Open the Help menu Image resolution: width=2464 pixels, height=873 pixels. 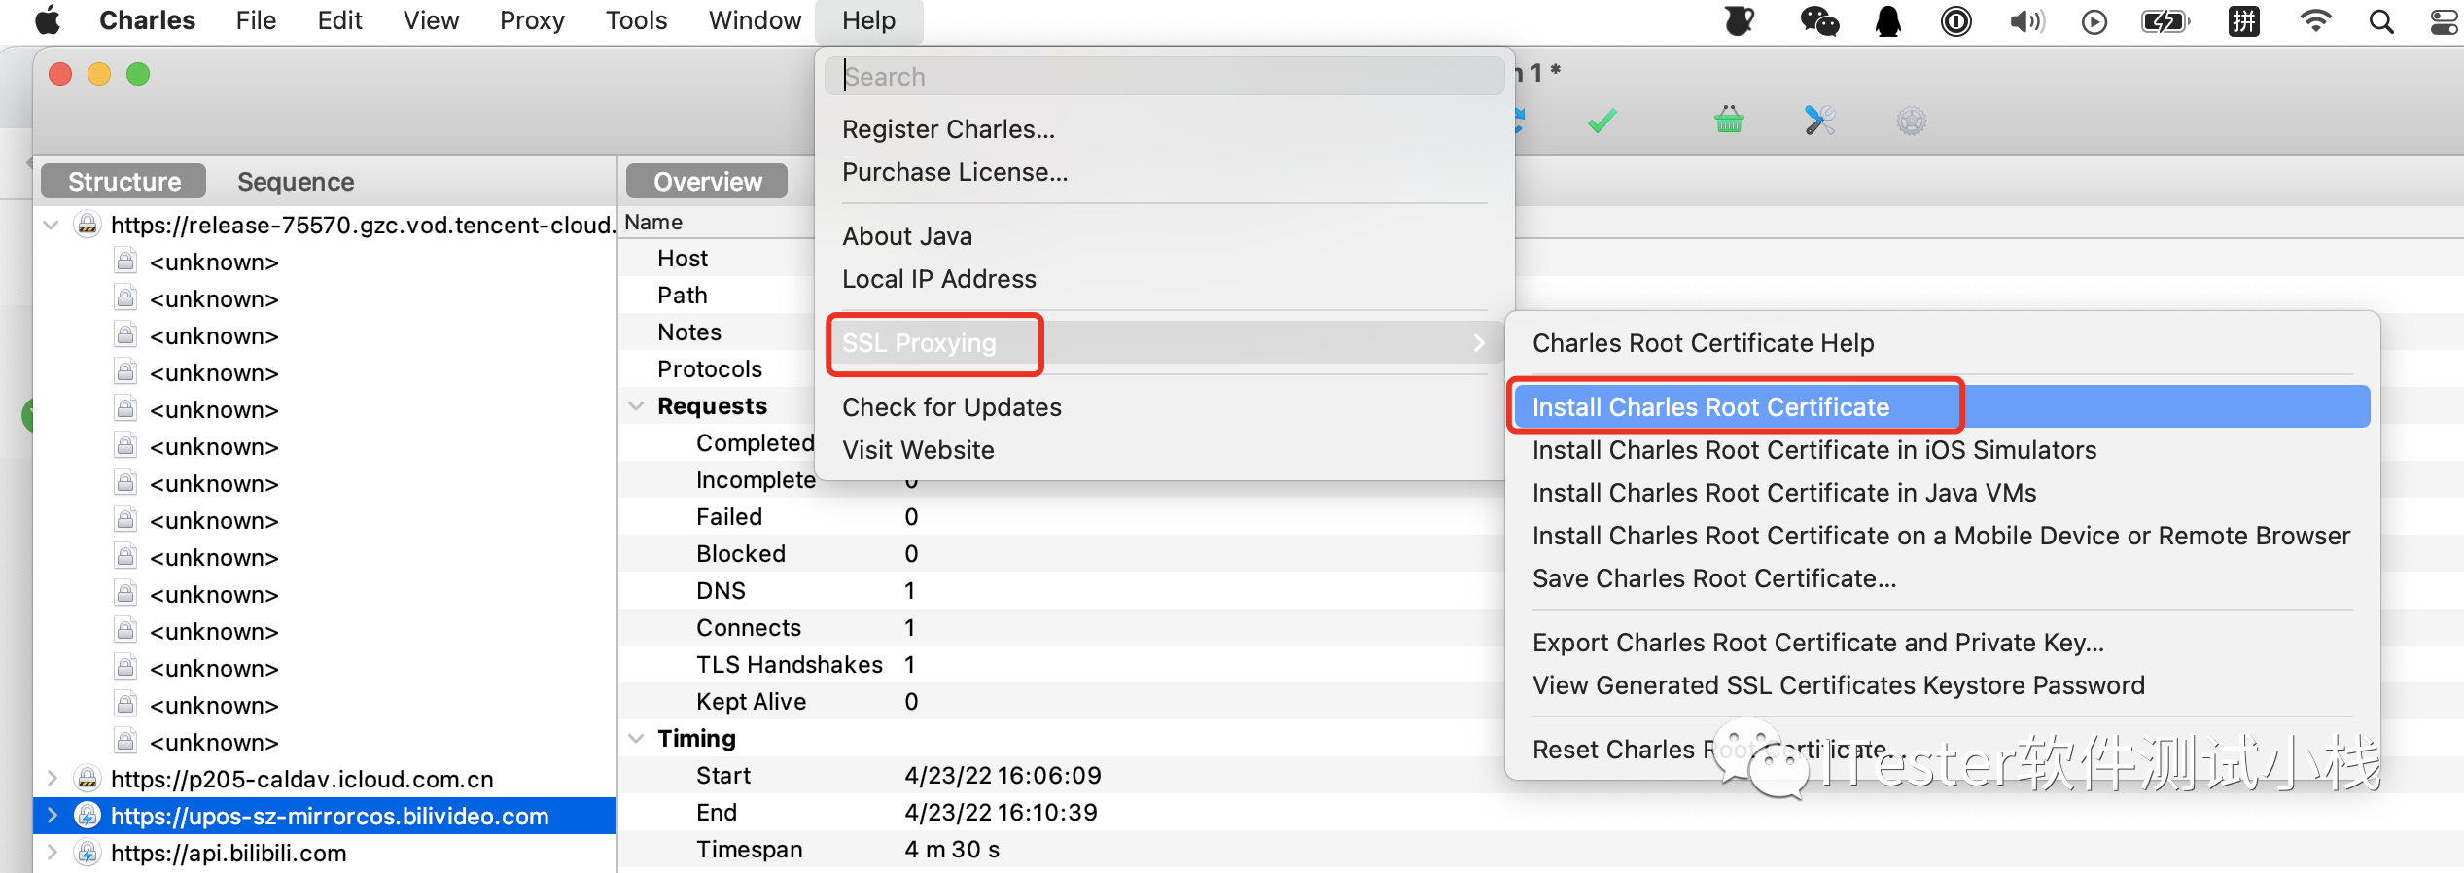click(868, 20)
